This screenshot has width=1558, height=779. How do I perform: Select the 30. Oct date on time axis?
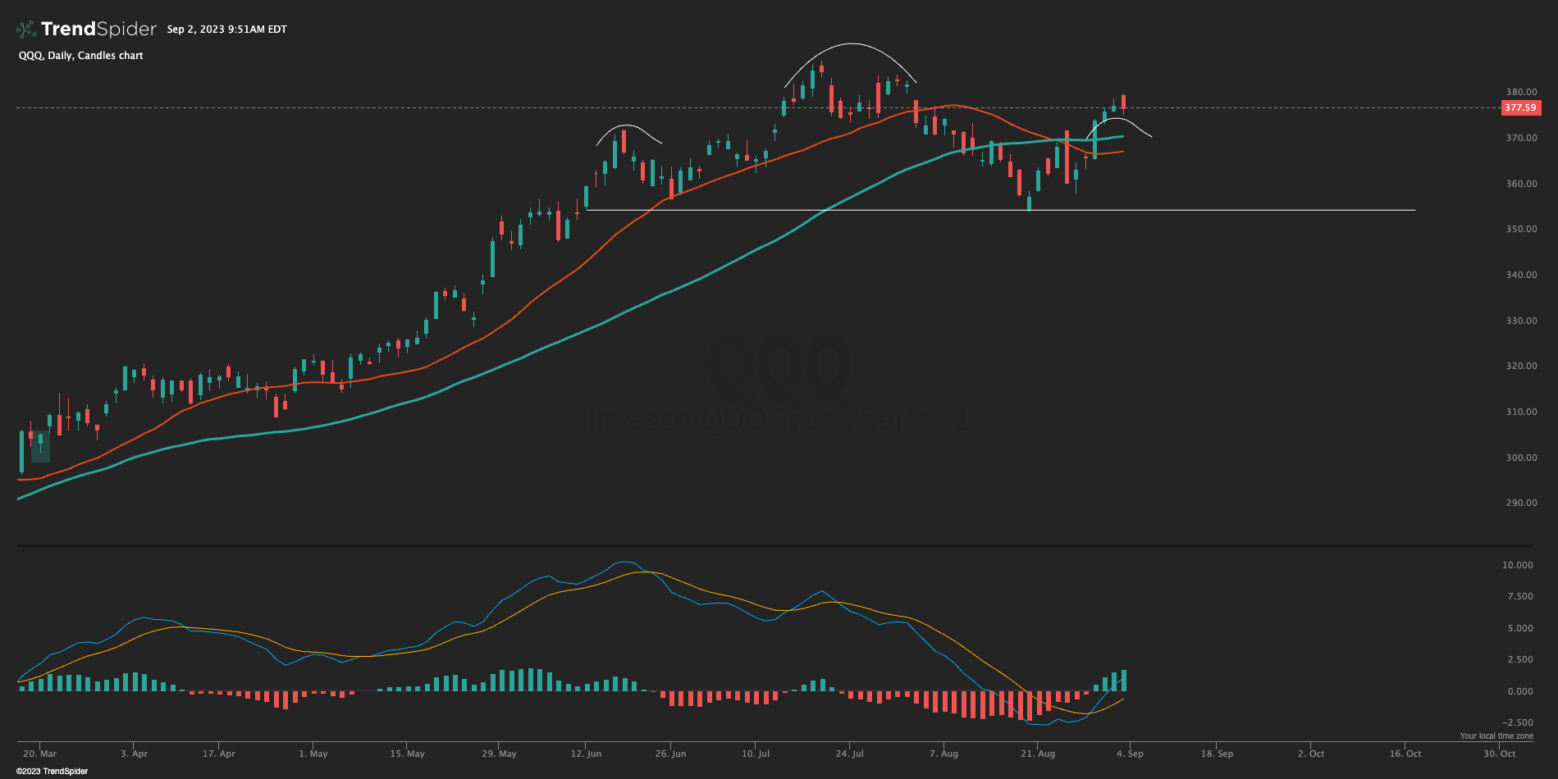click(x=1498, y=754)
